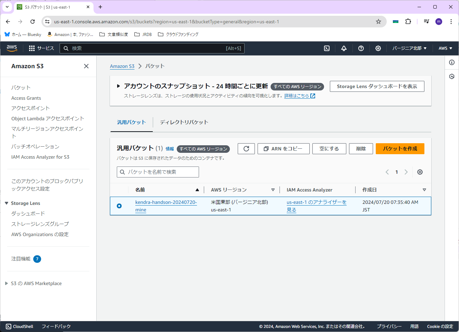Open Cookie の設定 in the footer
Image resolution: width=459 pixels, height=332 pixels.
440,327
